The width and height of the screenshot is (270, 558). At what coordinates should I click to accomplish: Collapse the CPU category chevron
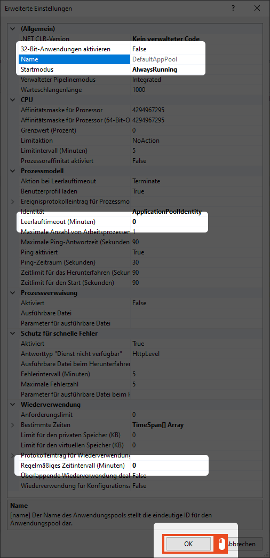click(13, 100)
